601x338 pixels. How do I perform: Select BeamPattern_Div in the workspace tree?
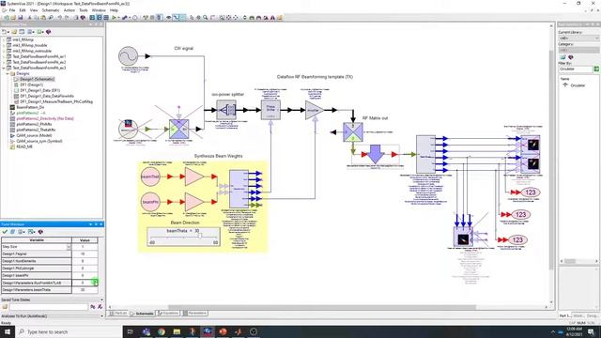[30, 107]
